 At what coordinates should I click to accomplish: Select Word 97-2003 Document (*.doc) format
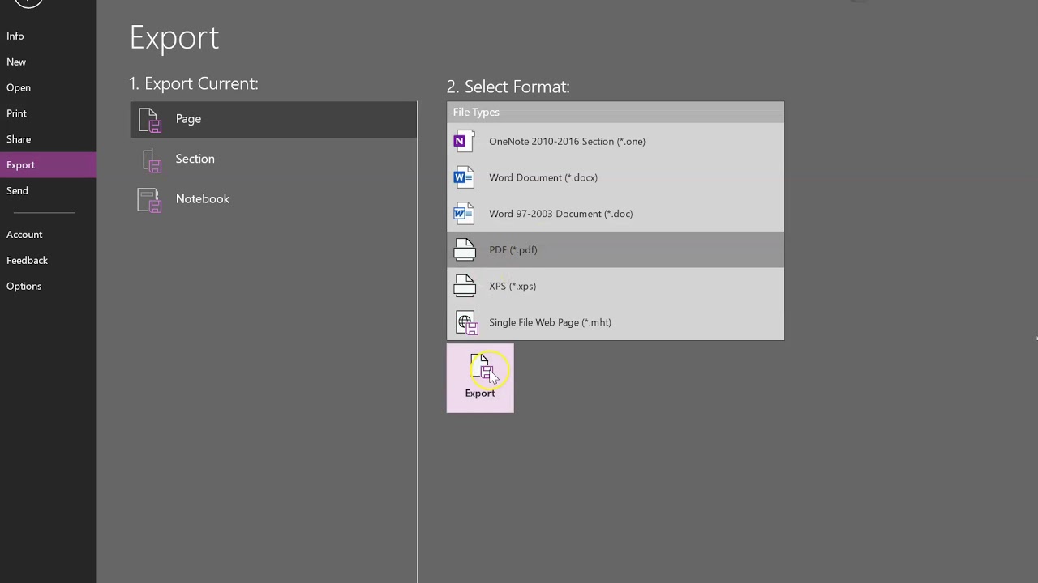click(616, 214)
